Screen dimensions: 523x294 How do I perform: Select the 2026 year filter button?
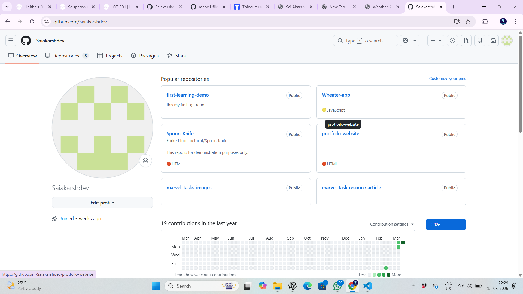click(x=446, y=225)
